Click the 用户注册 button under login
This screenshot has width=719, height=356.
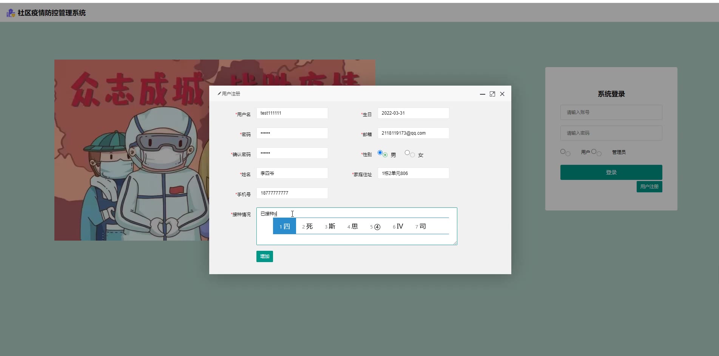pos(649,187)
